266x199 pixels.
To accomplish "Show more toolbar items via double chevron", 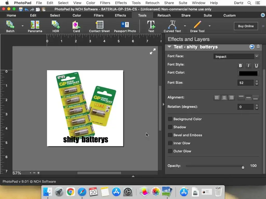I will point(263,26).
